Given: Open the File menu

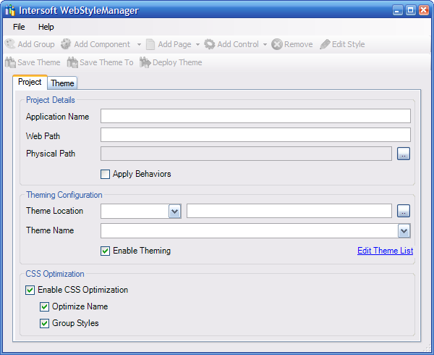Looking at the screenshot, I should pyautogui.click(x=19, y=27).
